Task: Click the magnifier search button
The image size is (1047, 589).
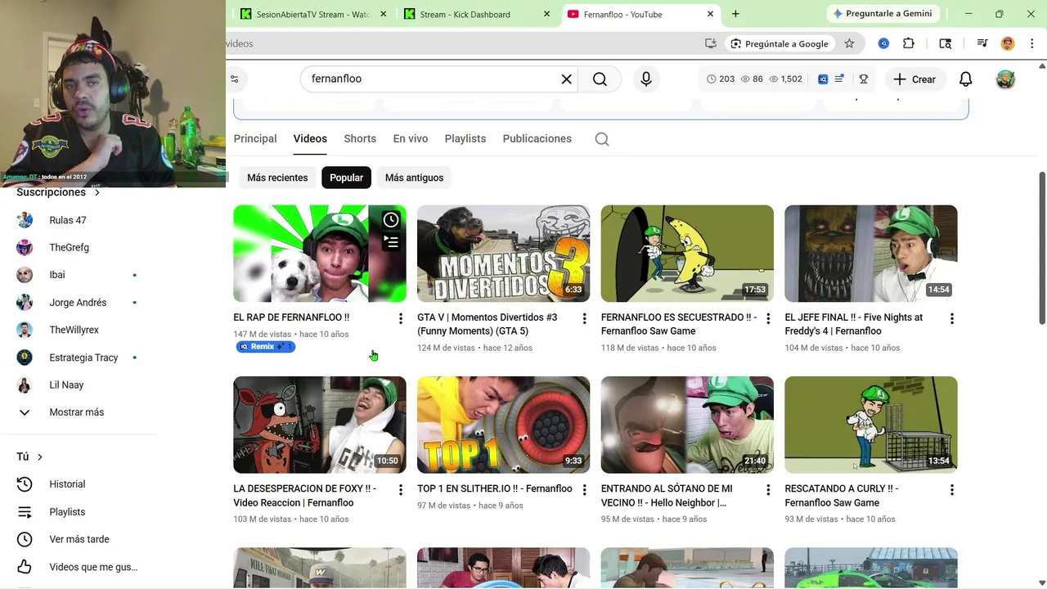Action: pos(600,79)
